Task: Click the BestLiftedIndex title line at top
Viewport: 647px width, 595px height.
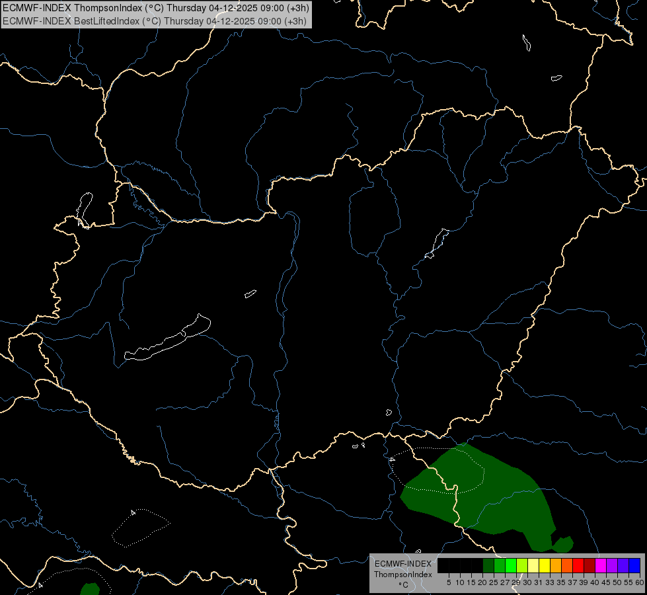Action: point(155,21)
